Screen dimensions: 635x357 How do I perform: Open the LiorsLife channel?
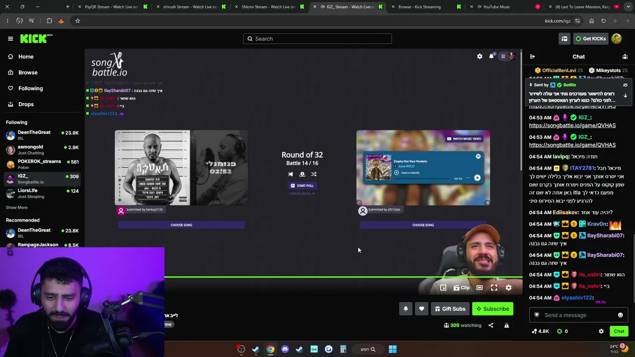[x=42, y=193]
